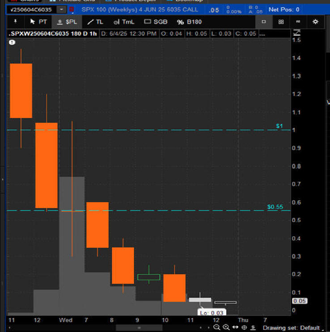Image resolution: width=330 pixels, height=332 pixels.
Task: Click the $0.55 price level label
Action: click(275, 207)
